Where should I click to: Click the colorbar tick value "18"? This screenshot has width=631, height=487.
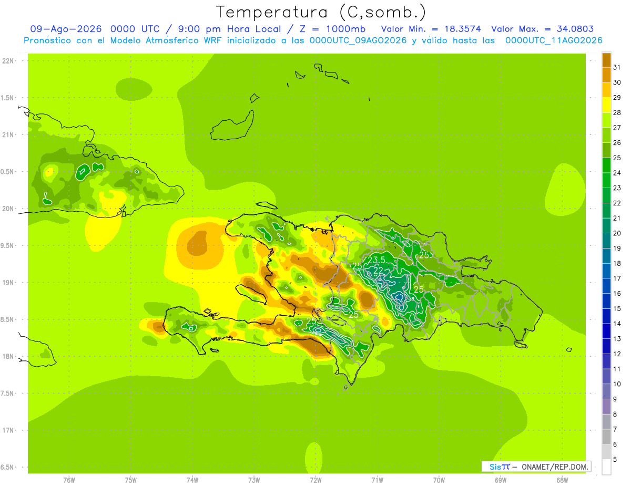(618, 264)
